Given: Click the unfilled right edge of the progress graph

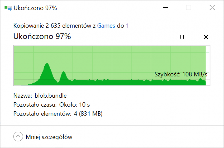Looking at the screenshot, I should [x=208, y=65].
